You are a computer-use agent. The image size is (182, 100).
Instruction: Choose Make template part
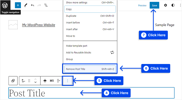tap(90, 46)
